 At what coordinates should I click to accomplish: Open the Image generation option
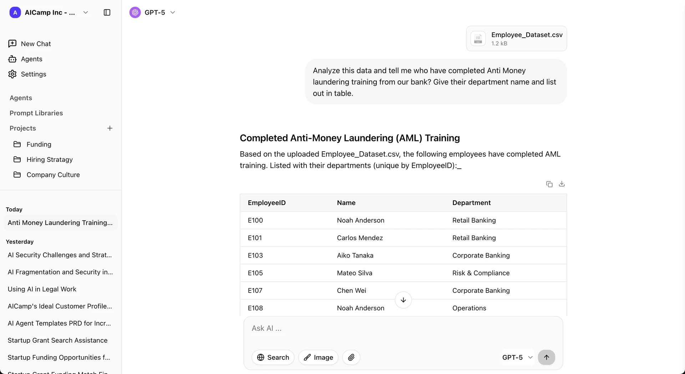tap(318, 357)
